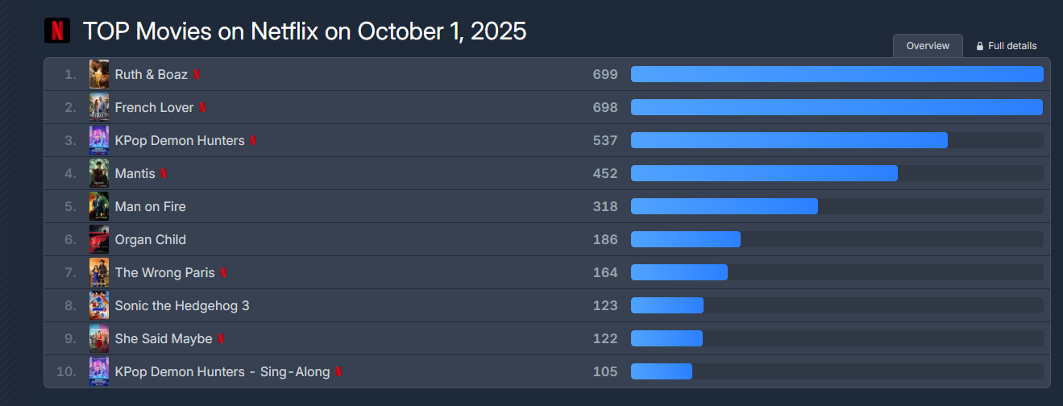This screenshot has width=1063, height=406.
Task: Open the Full details tab
Action: click(1011, 46)
